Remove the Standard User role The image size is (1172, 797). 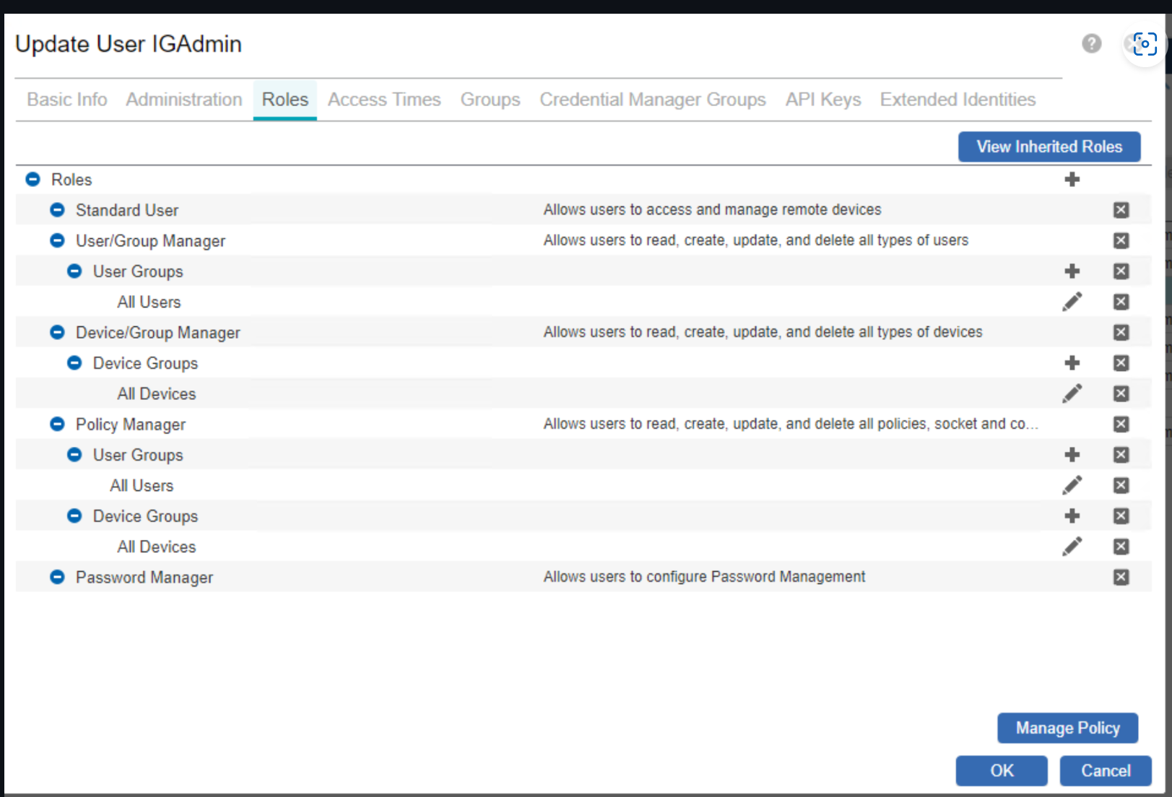point(1121,210)
